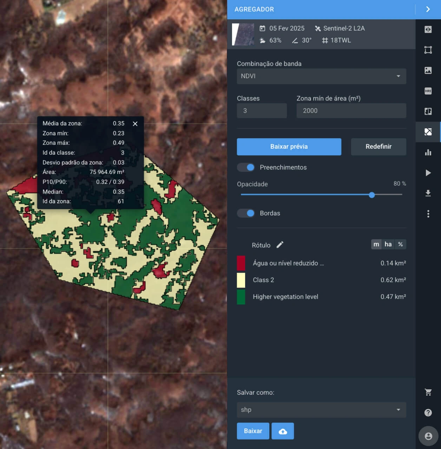The width and height of the screenshot is (441, 449).
Task: Open the statistics bar chart panel
Action: point(428,152)
